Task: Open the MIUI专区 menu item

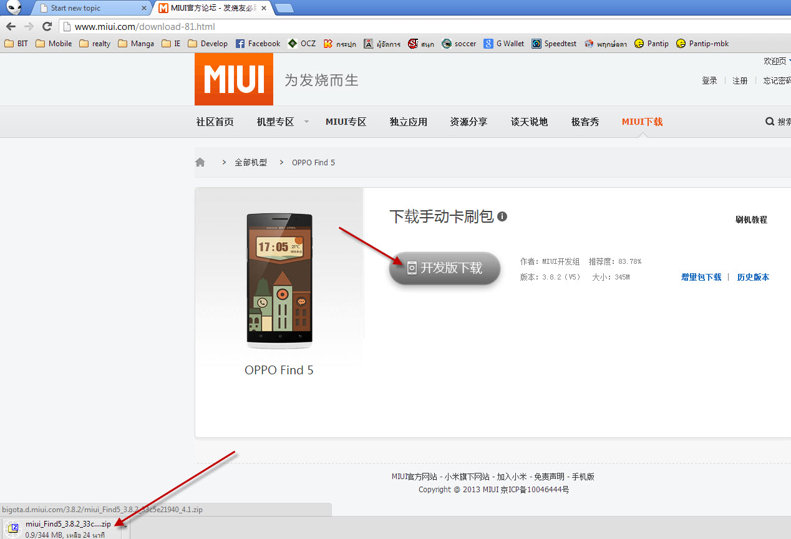Action: pyautogui.click(x=346, y=122)
